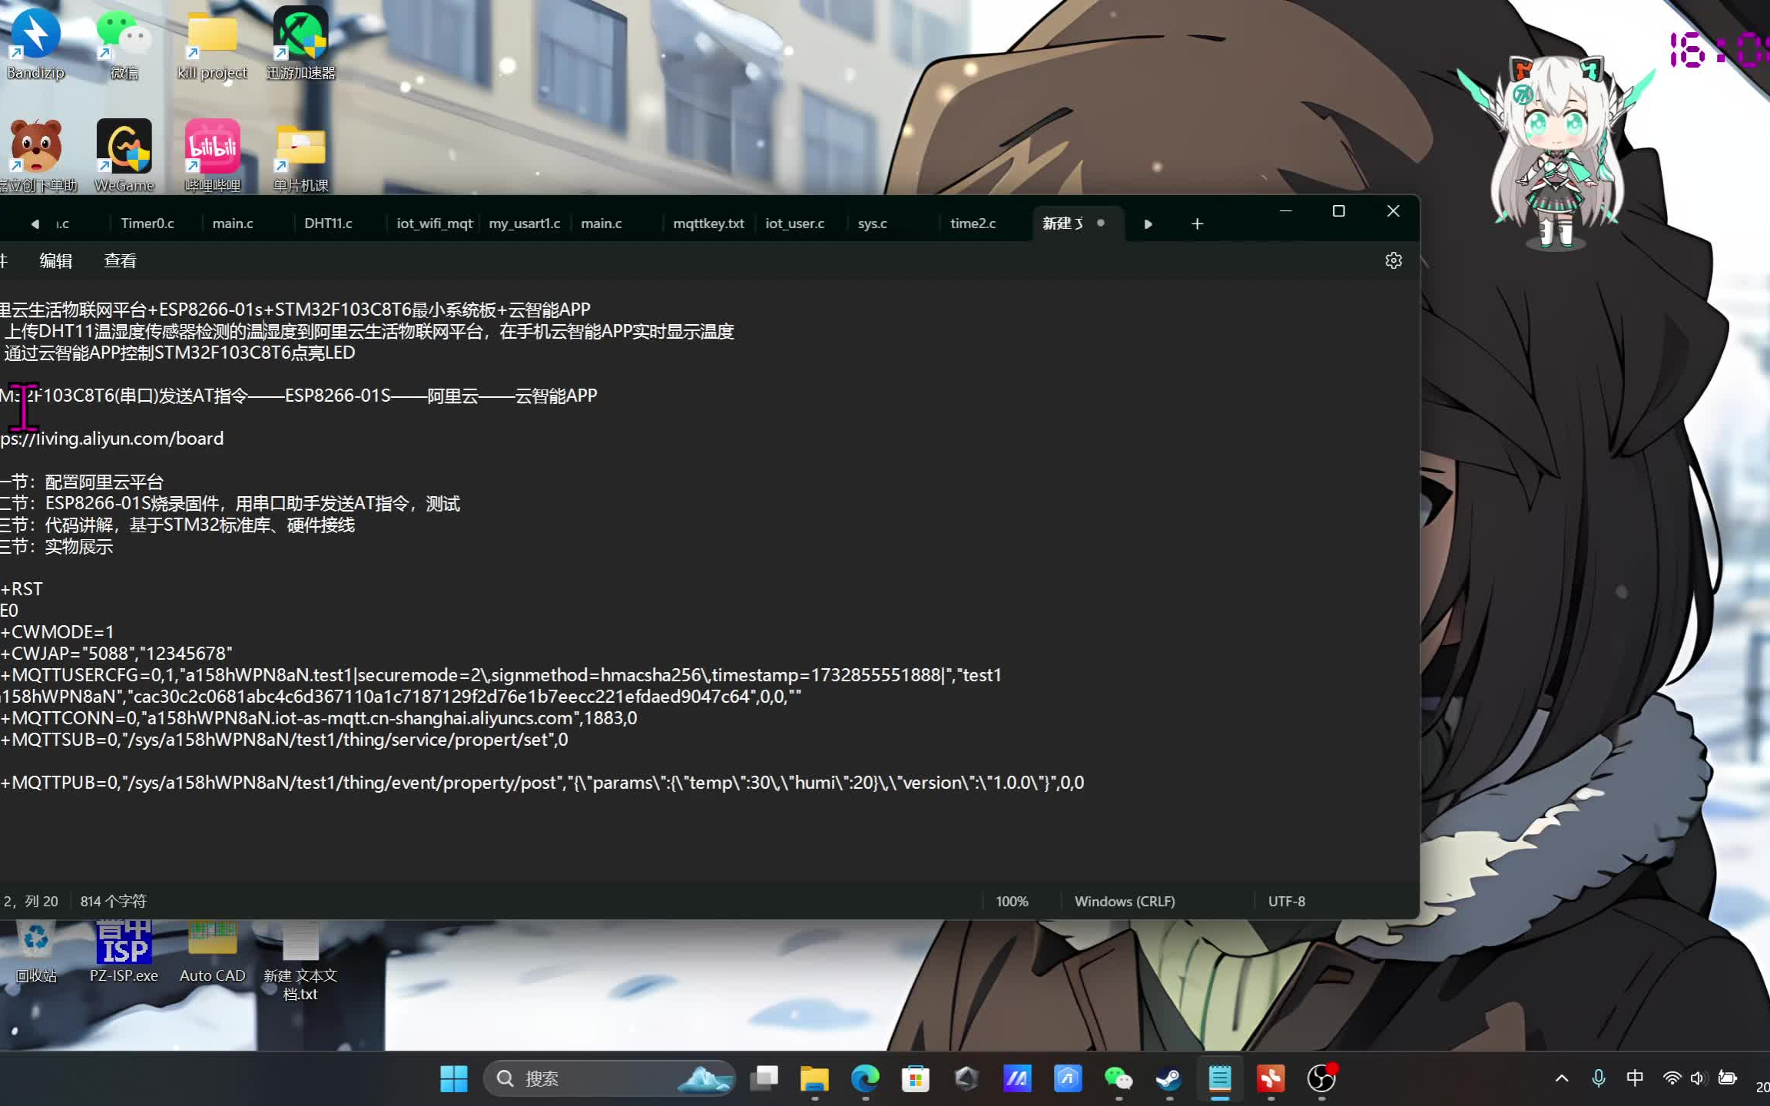
Task: Open the red pinwheel taskbar app
Action: click(x=1271, y=1078)
